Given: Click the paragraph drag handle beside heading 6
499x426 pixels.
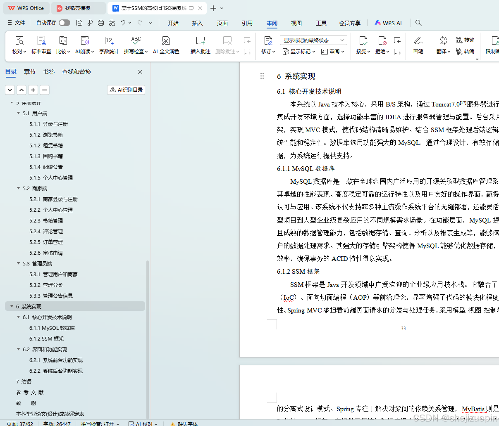Looking at the screenshot, I should [262, 76].
